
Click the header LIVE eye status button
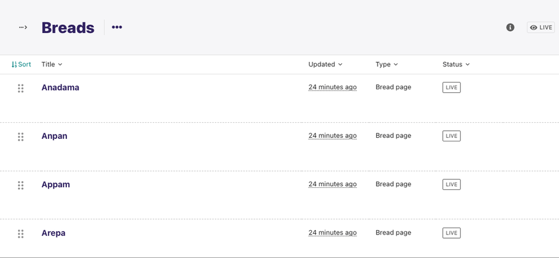point(541,27)
